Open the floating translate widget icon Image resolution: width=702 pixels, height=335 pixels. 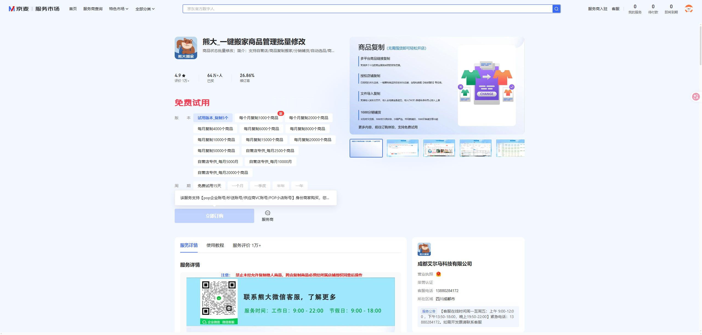(x=696, y=97)
